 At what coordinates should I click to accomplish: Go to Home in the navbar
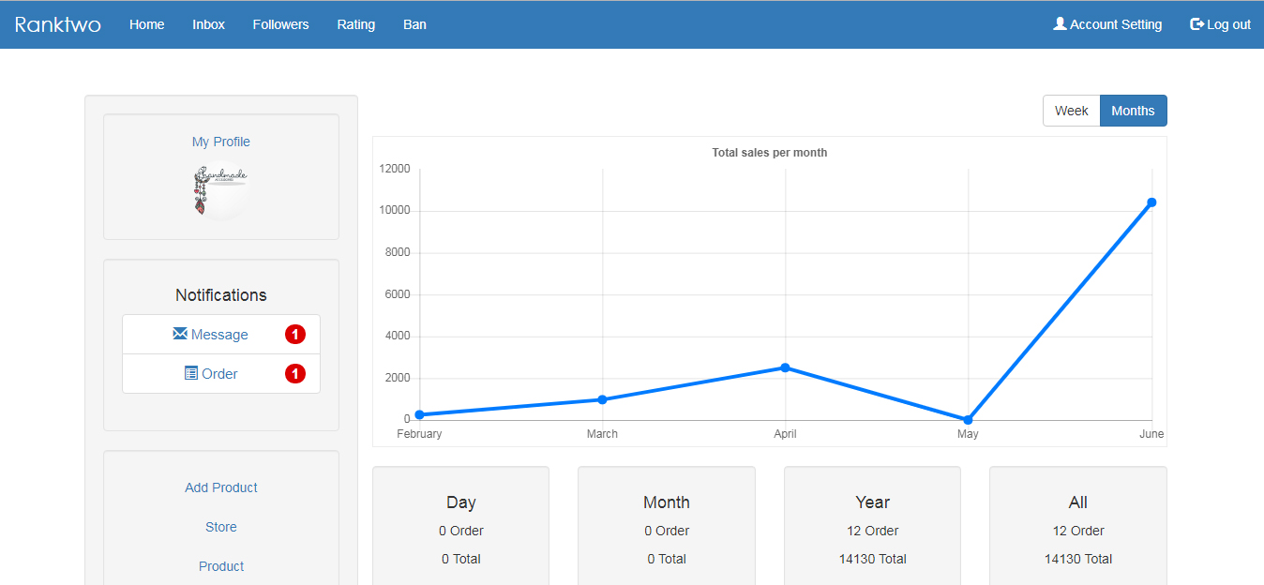[146, 24]
